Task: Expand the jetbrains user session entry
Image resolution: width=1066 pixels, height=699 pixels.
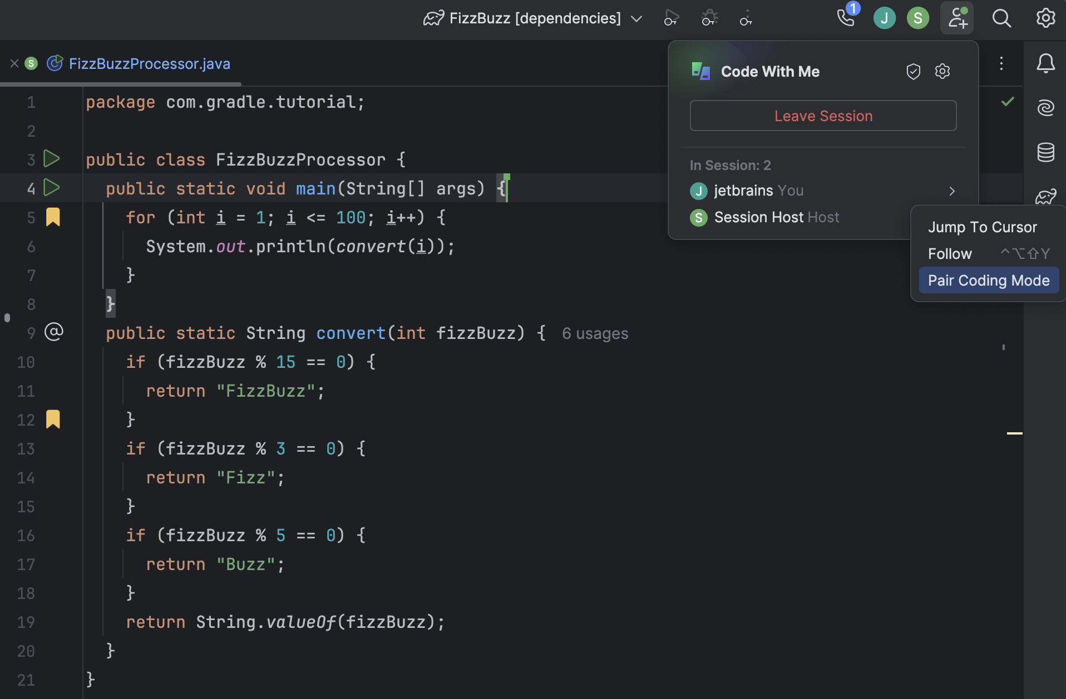Action: 951,191
